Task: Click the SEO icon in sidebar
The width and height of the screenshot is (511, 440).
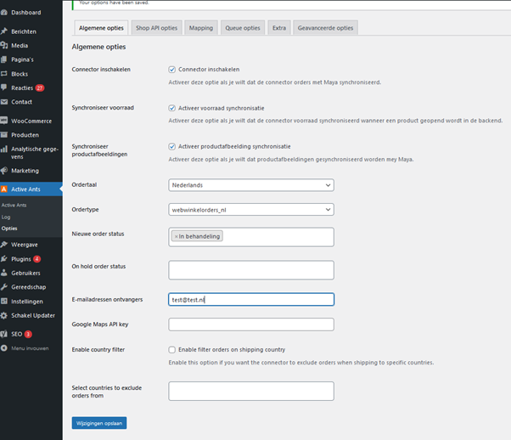Action: (5, 334)
